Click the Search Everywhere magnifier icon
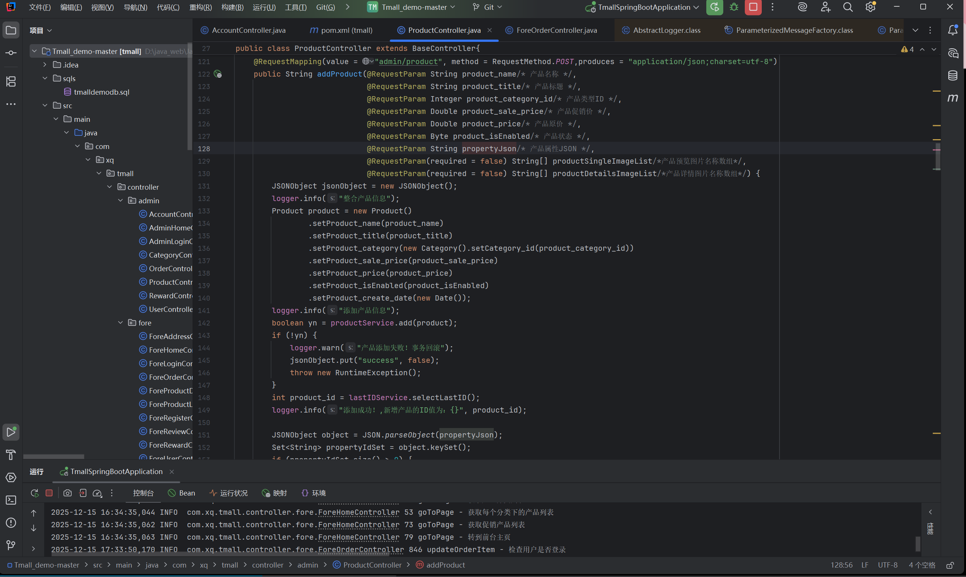Image resolution: width=966 pixels, height=577 pixels. 848,7
